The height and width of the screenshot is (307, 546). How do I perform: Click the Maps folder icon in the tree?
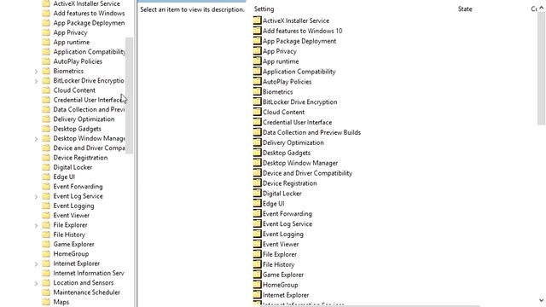tap(46, 302)
